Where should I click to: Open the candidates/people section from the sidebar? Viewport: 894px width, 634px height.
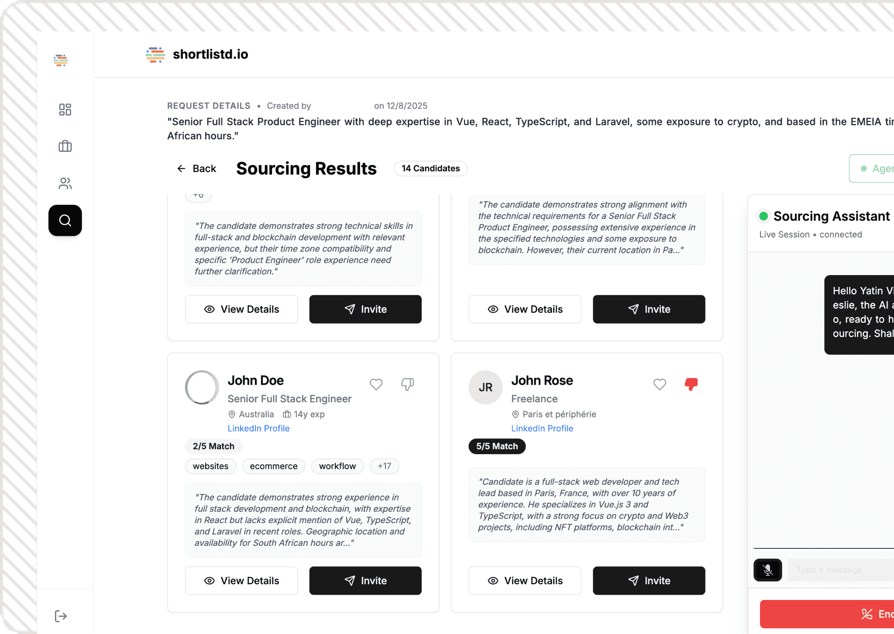click(65, 183)
